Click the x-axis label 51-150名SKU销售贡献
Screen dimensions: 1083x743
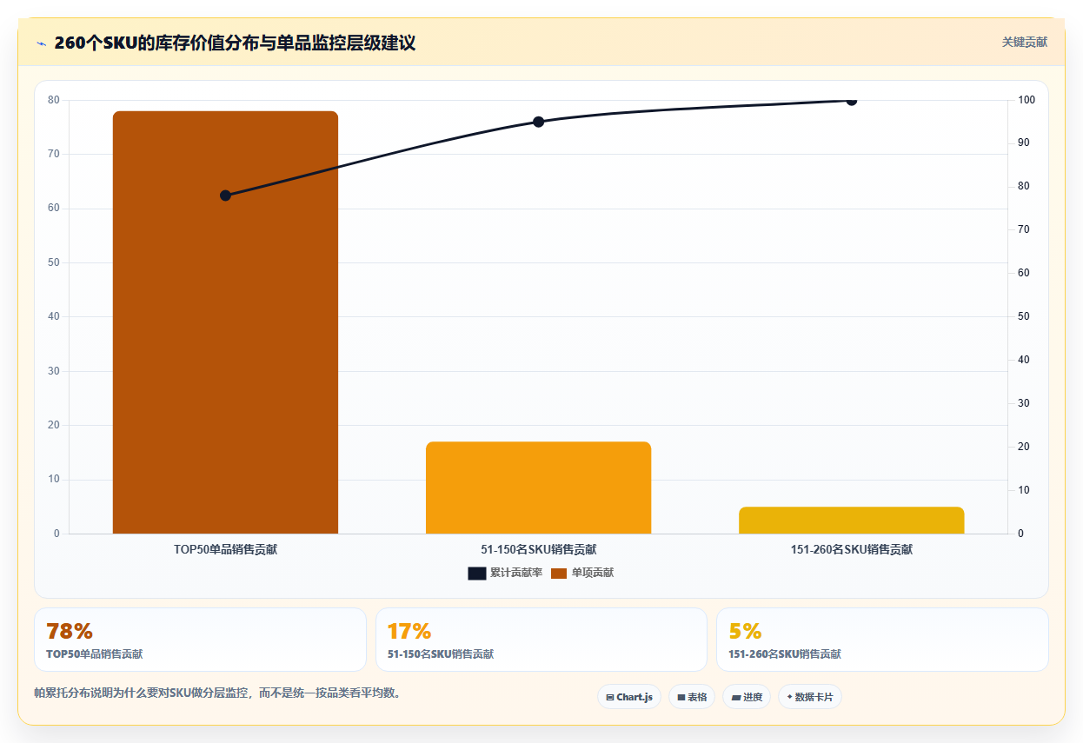[538, 549]
